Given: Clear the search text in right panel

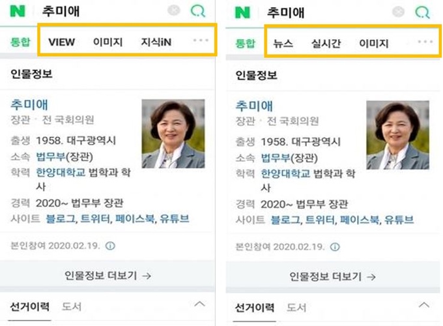Looking at the screenshot, I should (398, 12).
